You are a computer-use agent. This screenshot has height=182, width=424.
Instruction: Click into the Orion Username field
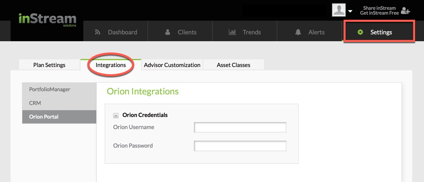[x=240, y=128]
